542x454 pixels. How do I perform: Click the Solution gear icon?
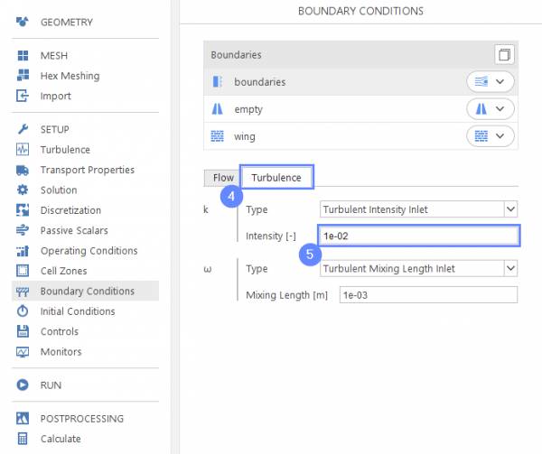pos(23,190)
